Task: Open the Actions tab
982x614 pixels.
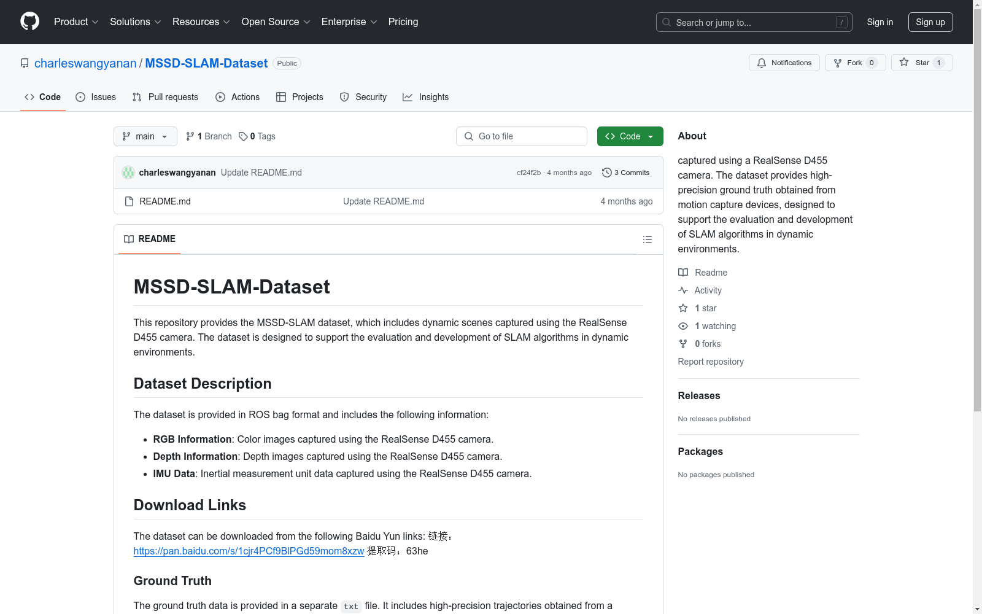Action: point(238,97)
